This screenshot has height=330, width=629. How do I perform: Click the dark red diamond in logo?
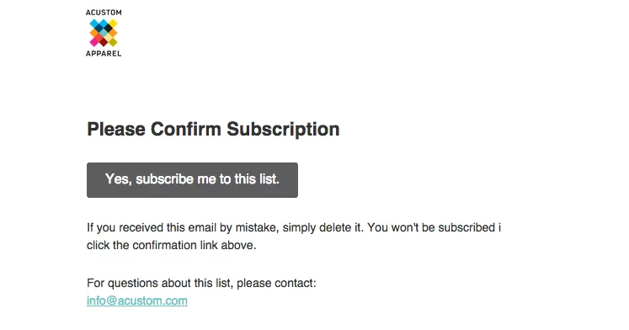(104, 42)
